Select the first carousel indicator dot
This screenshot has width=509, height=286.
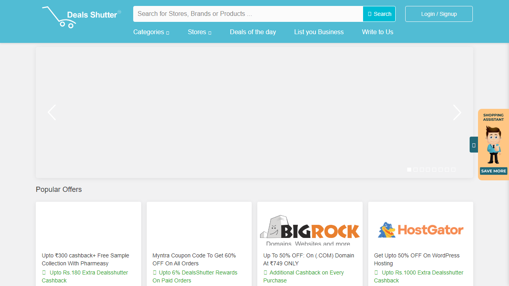coord(409,170)
